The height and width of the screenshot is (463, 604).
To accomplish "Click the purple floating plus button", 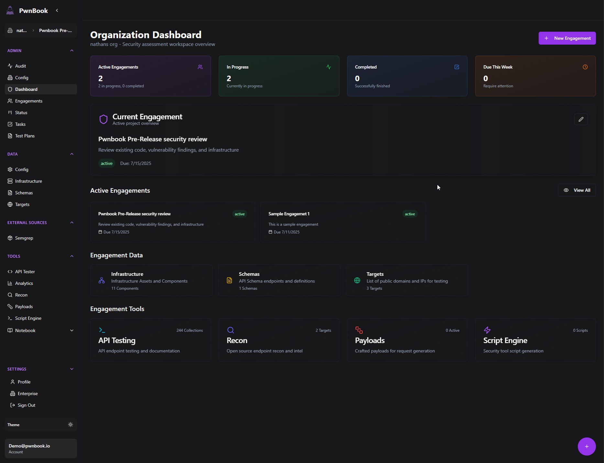I will pyautogui.click(x=586, y=446).
